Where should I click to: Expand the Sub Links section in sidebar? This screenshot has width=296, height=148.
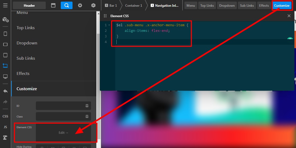click(x=26, y=58)
